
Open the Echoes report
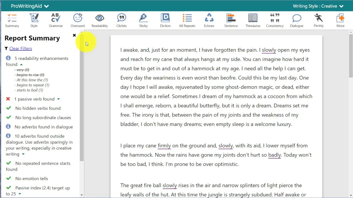click(x=209, y=20)
